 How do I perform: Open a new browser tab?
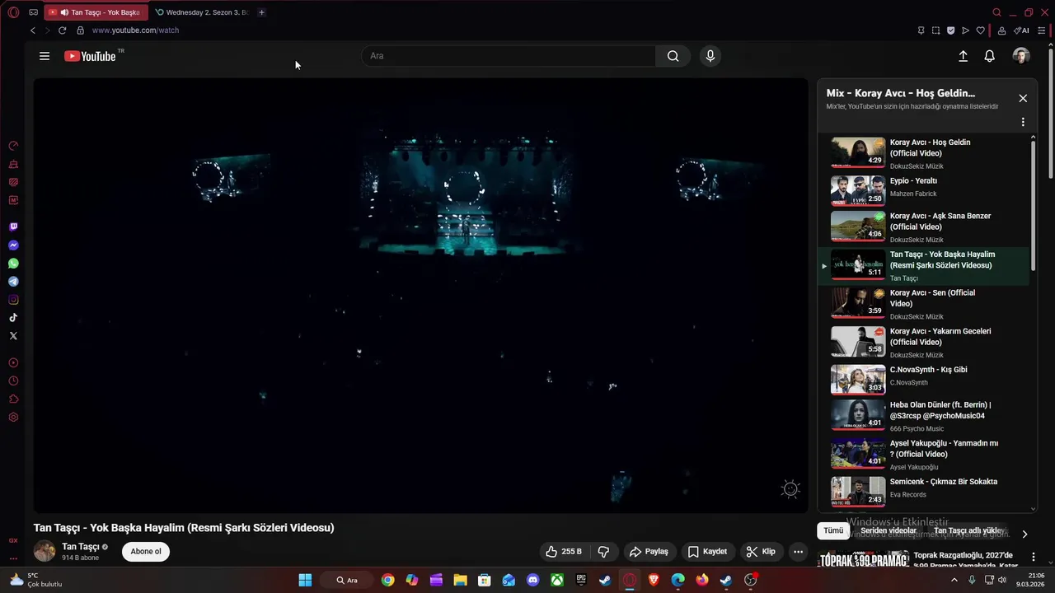click(x=261, y=12)
